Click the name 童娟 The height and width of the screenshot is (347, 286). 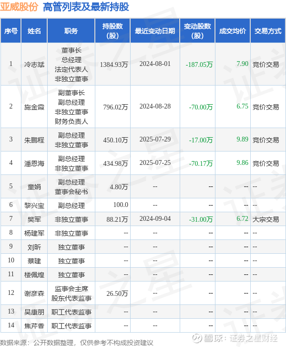coord(34,187)
